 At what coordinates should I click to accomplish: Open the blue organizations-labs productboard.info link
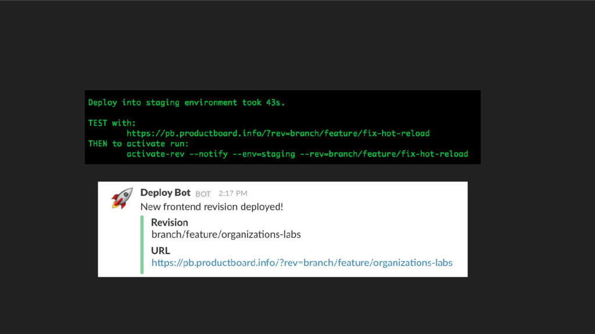tap(302, 263)
